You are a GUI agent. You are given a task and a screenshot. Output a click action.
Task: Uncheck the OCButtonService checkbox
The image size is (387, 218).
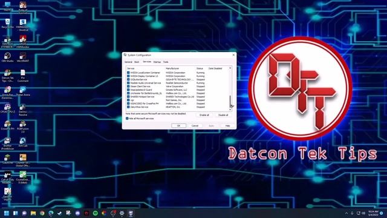[x=128, y=79]
